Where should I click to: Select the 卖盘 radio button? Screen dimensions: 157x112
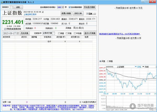[108, 61]
